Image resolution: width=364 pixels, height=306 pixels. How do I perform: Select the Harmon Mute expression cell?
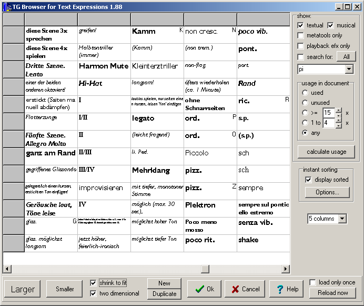click(104, 70)
